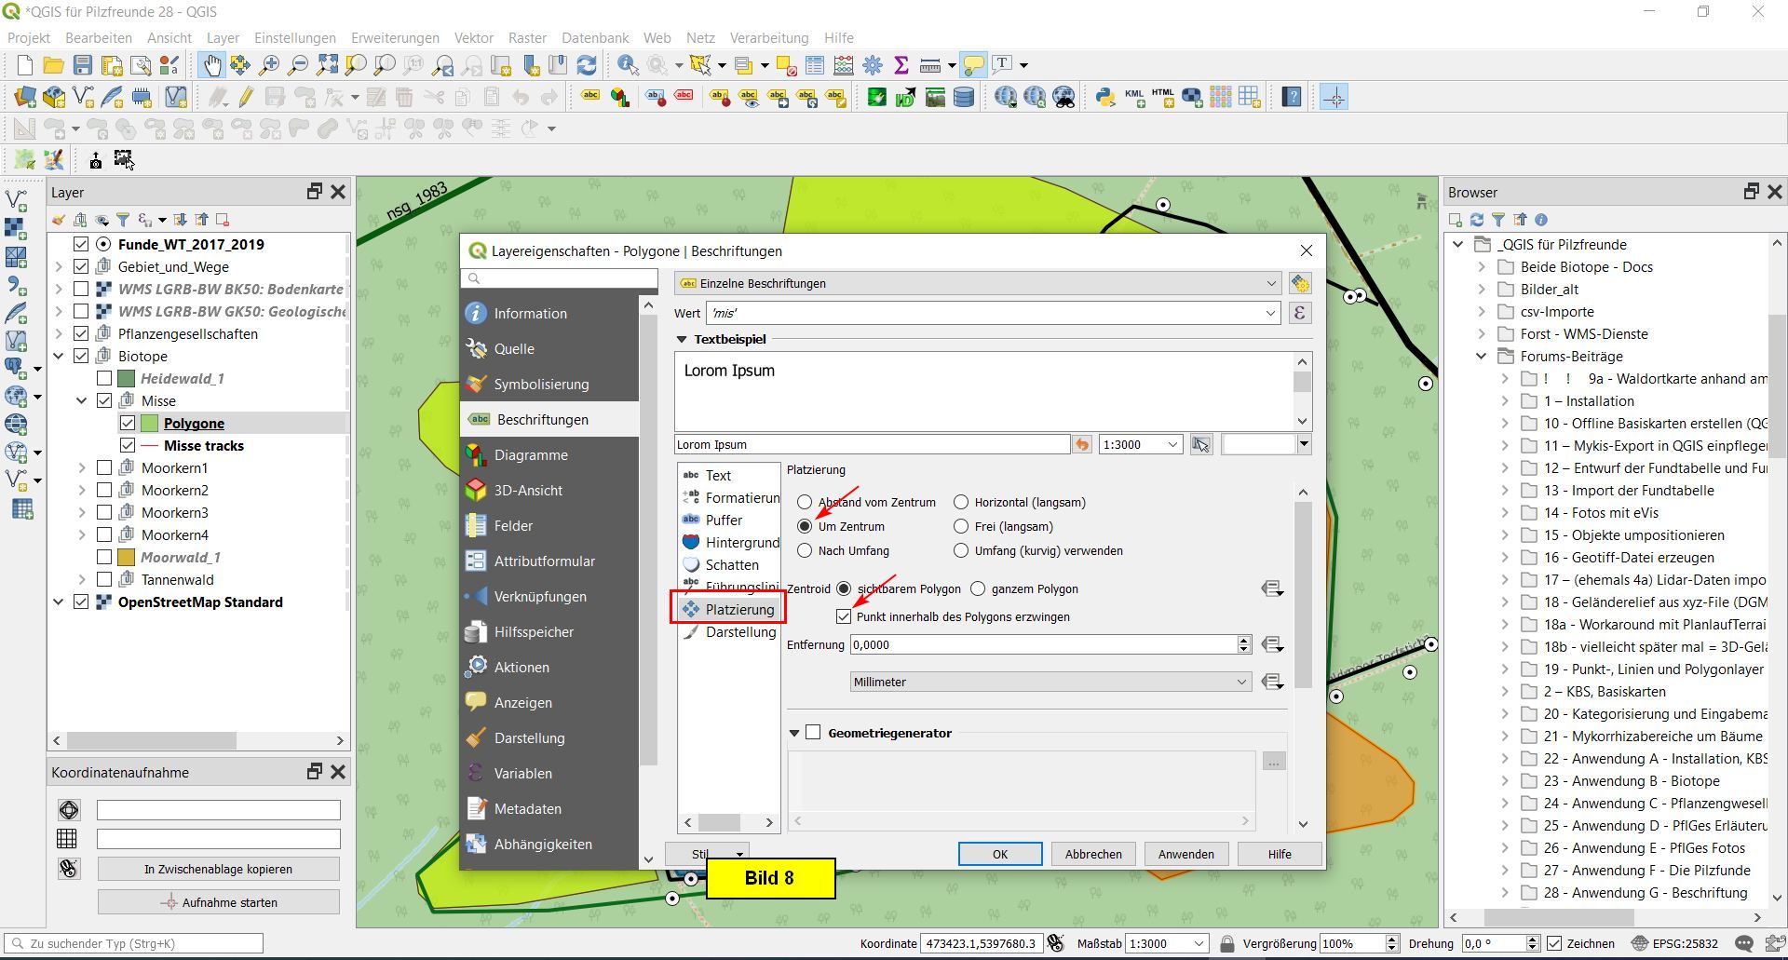This screenshot has height=960, width=1788.
Task: Click the Symbolisierung sidebar item
Action: point(541,385)
